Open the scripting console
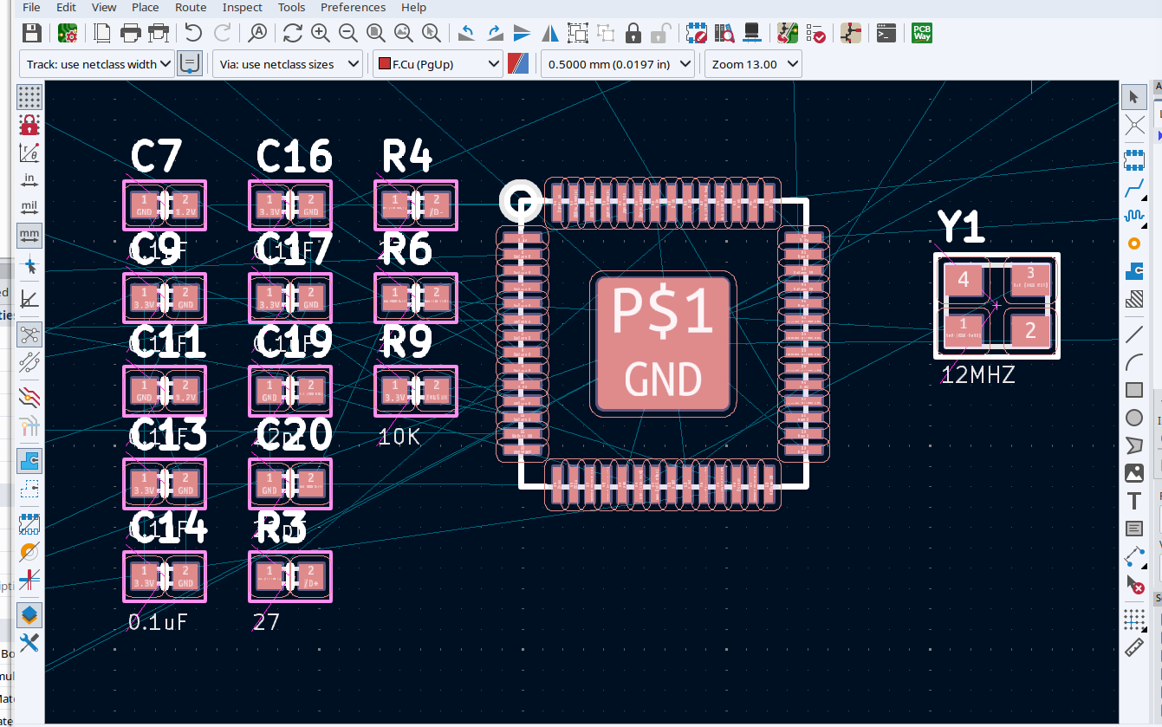Image resolution: width=1162 pixels, height=727 pixels. 886,34
